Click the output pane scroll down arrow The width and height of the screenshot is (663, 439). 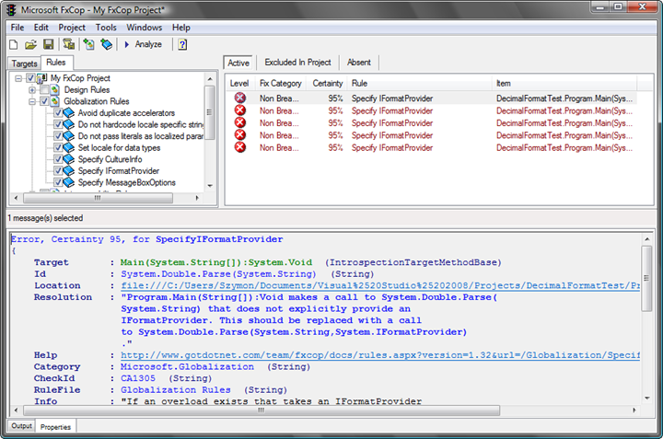[647, 398]
